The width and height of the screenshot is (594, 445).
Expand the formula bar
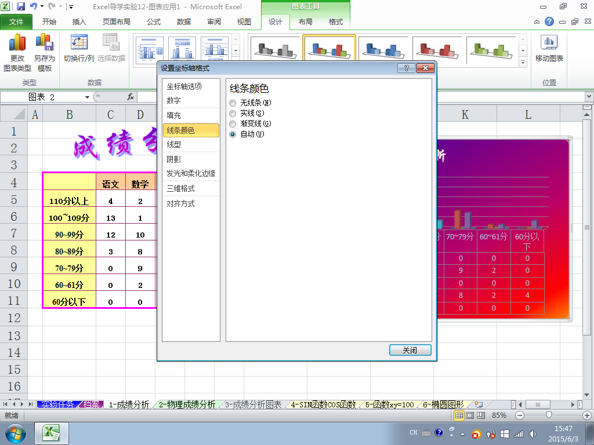pos(589,97)
